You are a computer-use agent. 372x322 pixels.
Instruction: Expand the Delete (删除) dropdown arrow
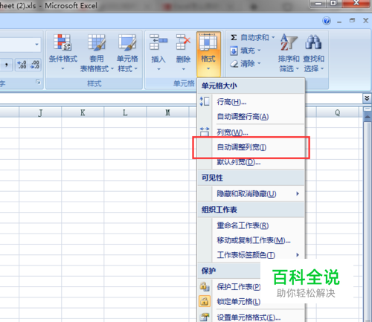[184, 69]
